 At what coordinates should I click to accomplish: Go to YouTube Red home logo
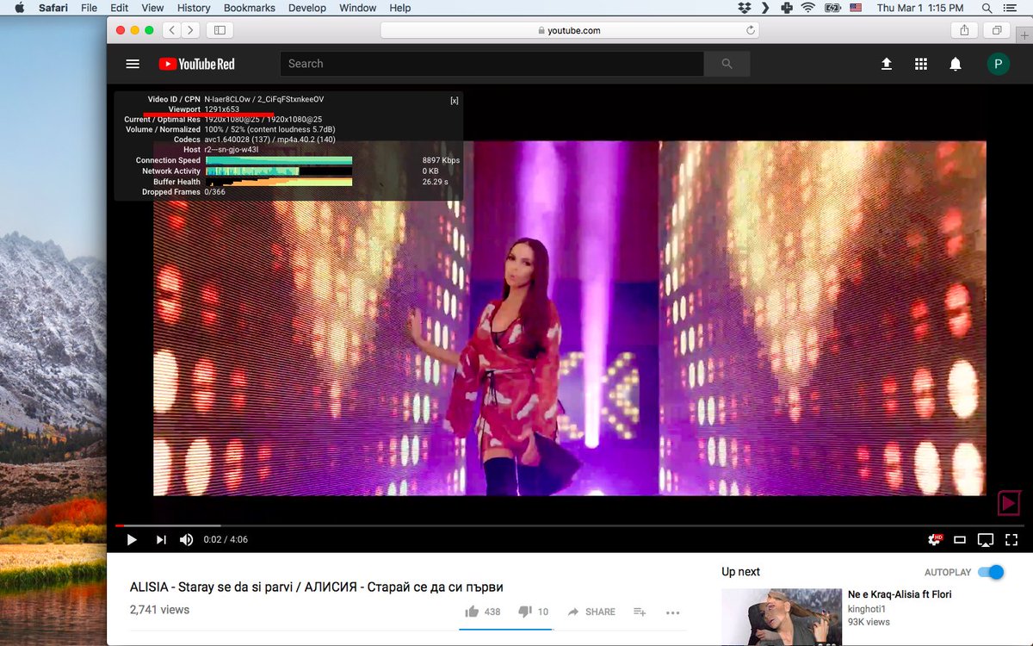196,64
